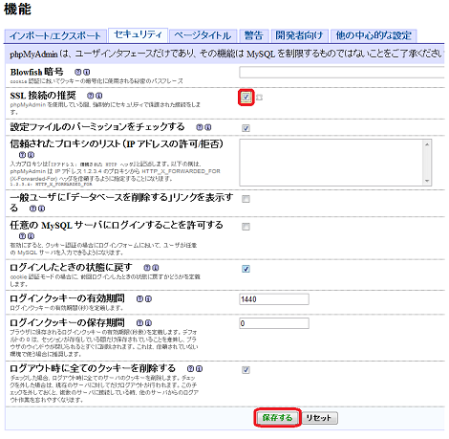Open wiki info icon for ログアウト時に全てのクッキーを削除する
449x439 pixels.
(x=199, y=369)
